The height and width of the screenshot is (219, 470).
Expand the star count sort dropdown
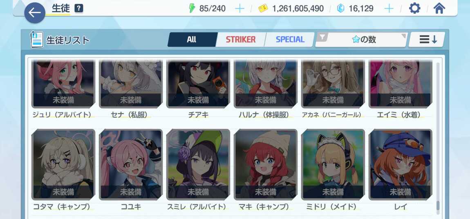[362, 40]
